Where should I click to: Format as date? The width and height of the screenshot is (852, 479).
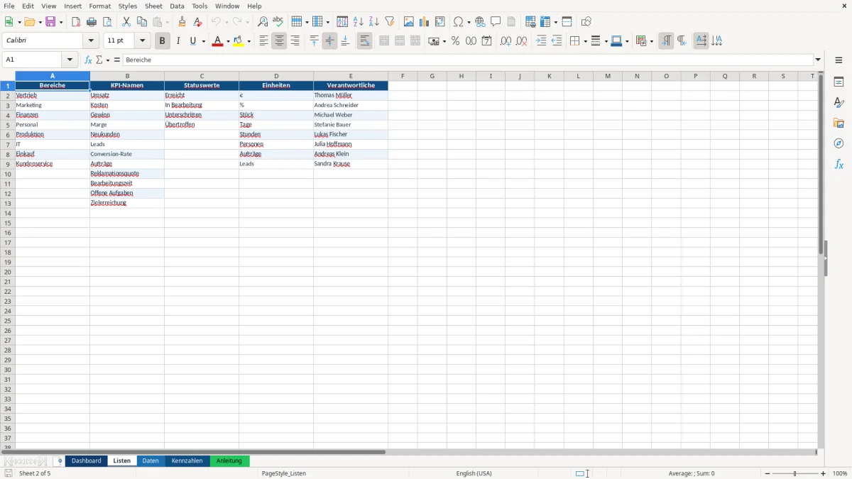tap(487, 41)
